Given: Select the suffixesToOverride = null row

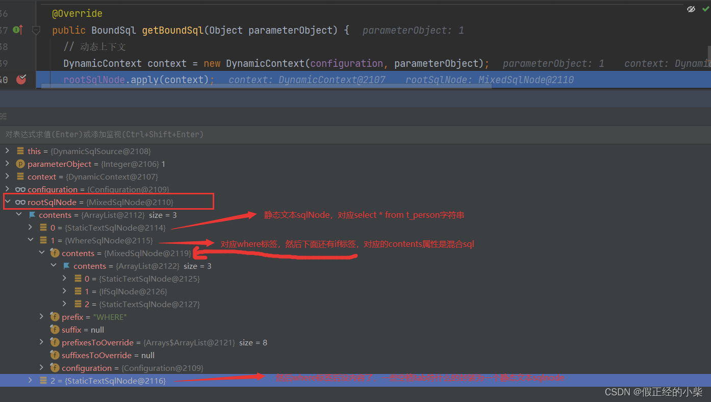Looking at the screenshot, I should (355, 355).
